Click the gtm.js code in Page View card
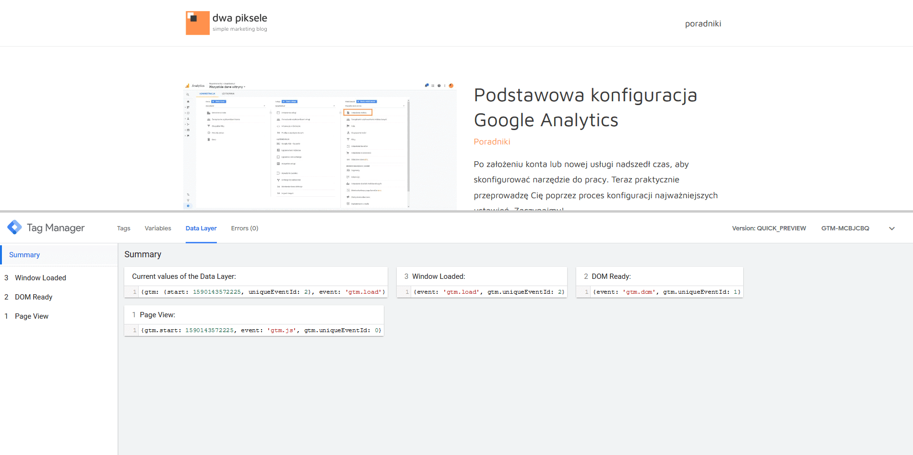913x455 pixels. pos(283,330)
